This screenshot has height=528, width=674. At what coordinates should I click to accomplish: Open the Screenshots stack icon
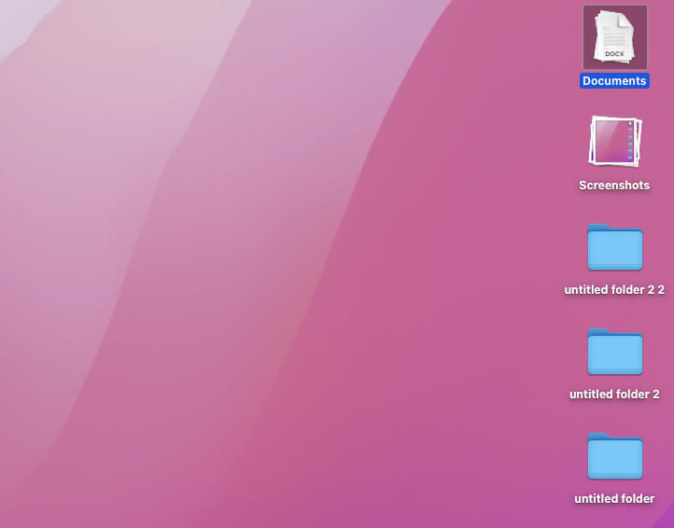click(614, 142)
